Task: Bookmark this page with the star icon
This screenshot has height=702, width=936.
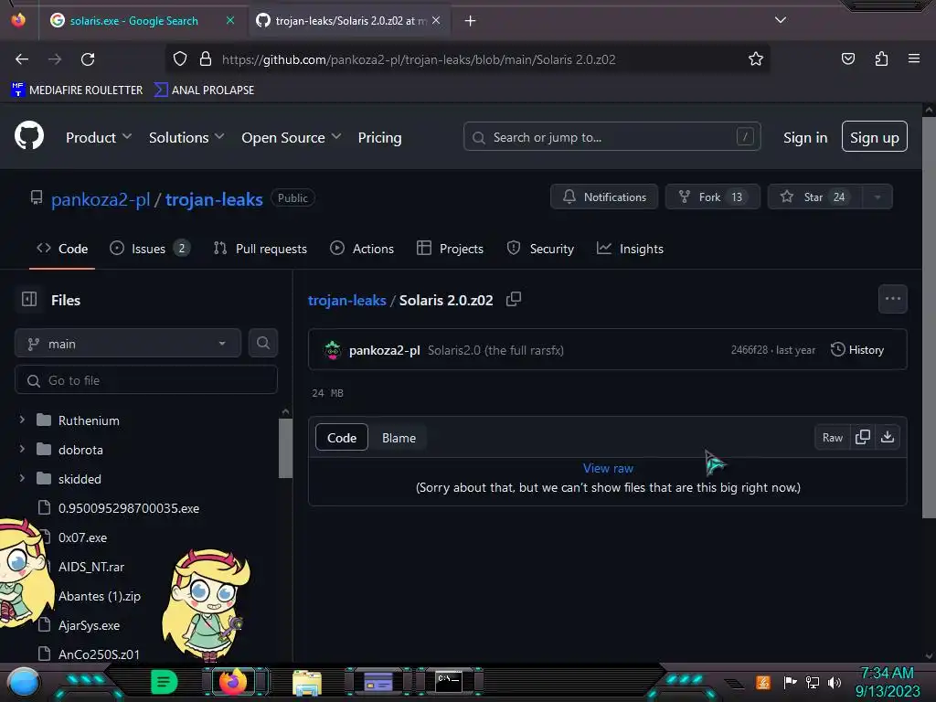Action: (x=756, y=59)
